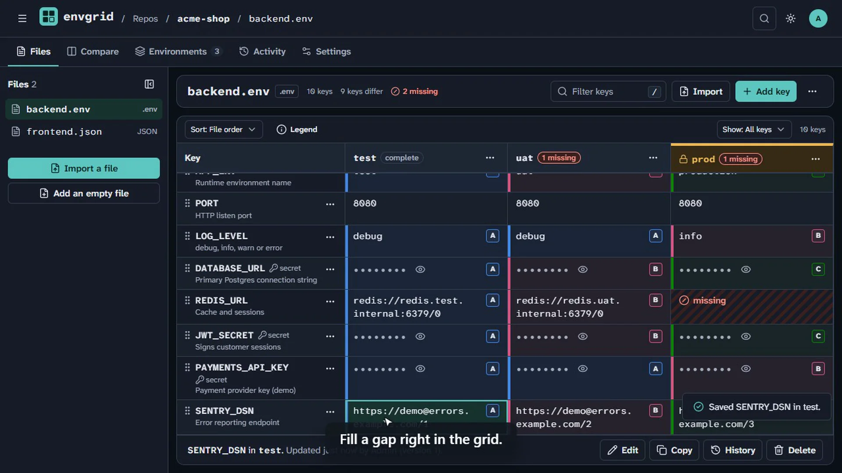Click Import a file button
This screenshot has width=842, height=473.
point(84,168)
